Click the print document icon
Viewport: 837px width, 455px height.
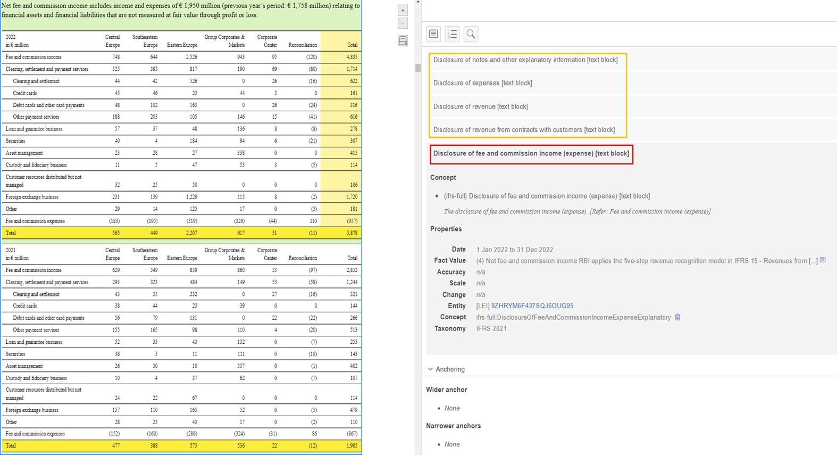(x=403, y=41)
